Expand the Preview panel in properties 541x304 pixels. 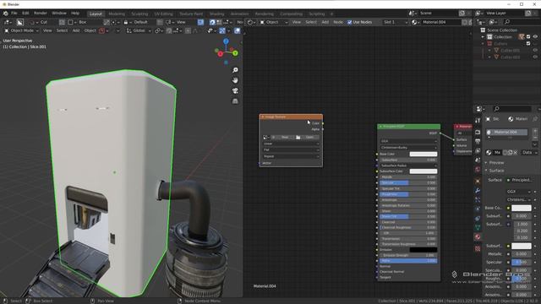496,163
